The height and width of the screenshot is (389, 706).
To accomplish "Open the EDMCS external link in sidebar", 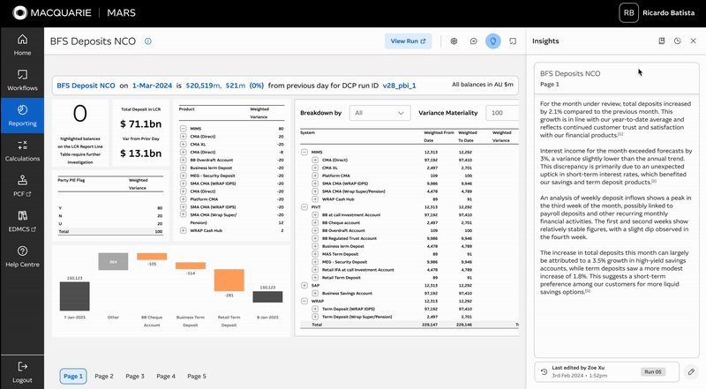I will tap(22, 221).
